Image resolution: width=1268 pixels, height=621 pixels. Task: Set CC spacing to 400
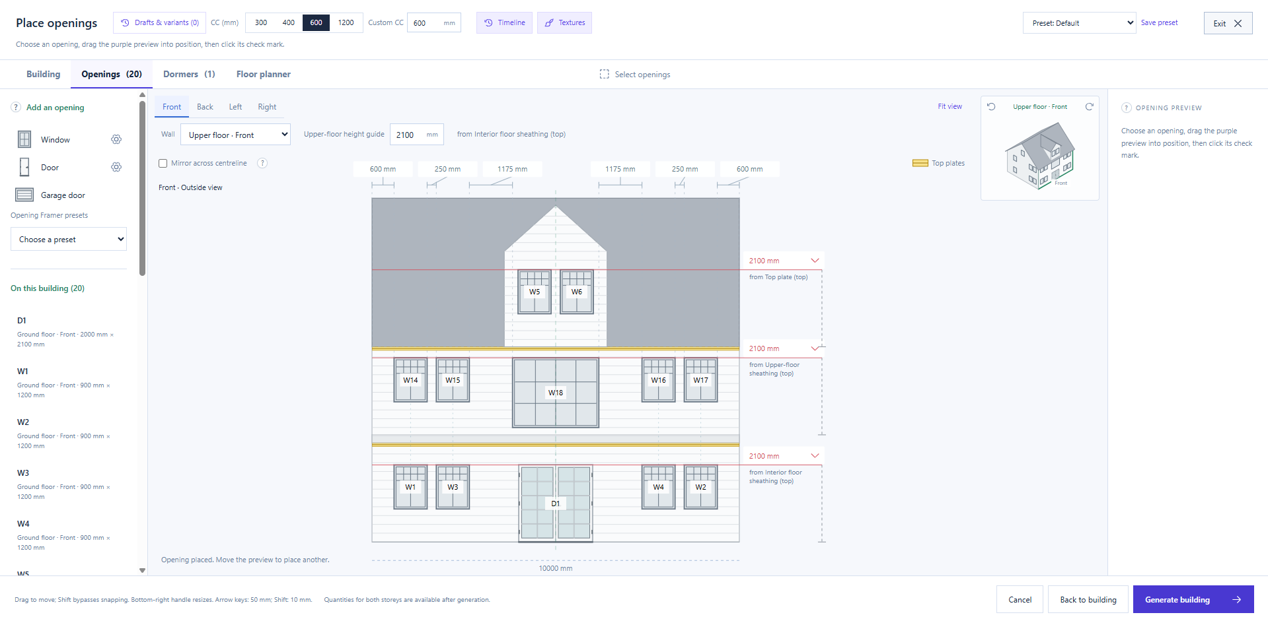pyautogui.click(x=289, y=22)
